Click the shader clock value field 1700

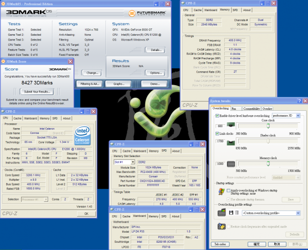pos(220,141)
